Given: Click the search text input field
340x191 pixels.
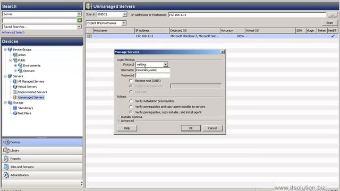Looking at the screenshot, I should [x=39, y=20].
